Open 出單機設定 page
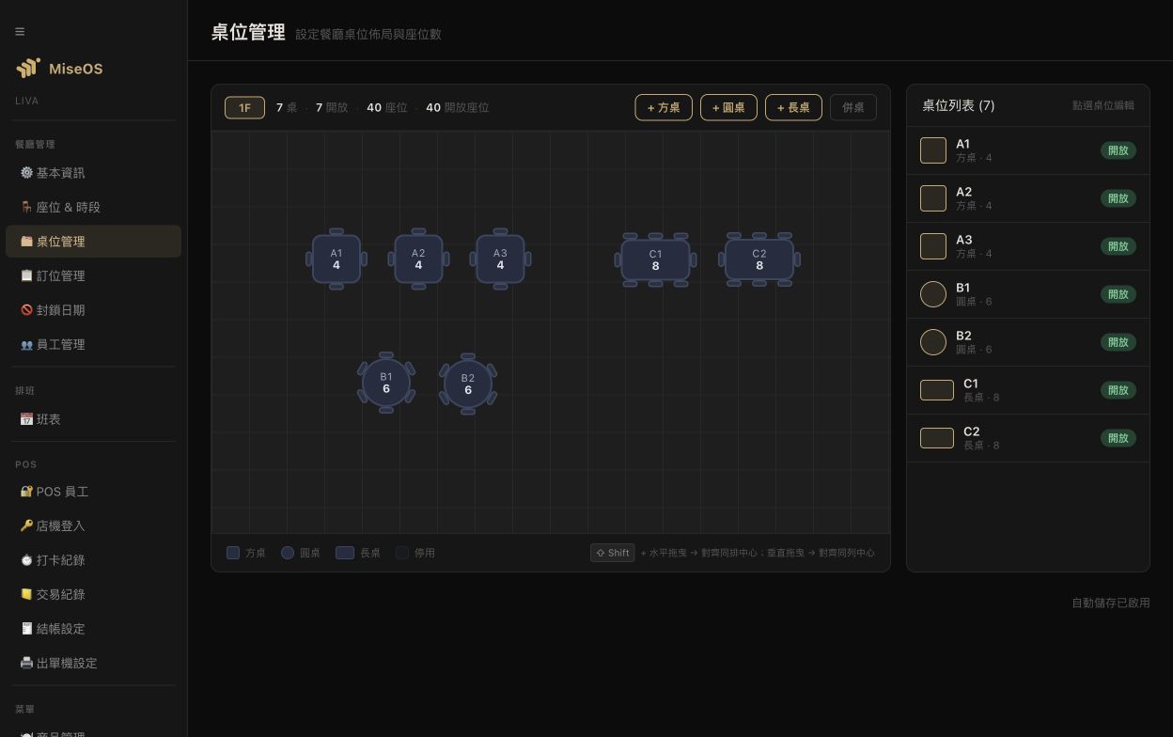 click(x=93, y=663)
